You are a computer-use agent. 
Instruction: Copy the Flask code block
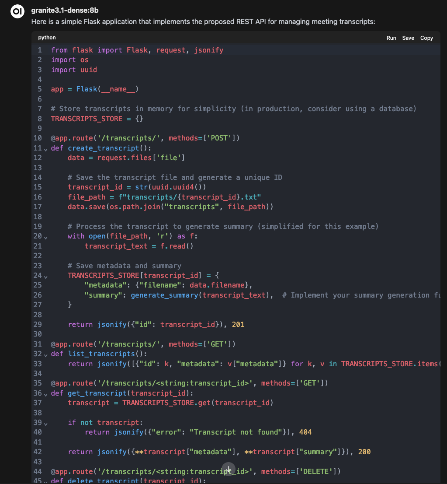pyautogui.click(x=426, y=38)
